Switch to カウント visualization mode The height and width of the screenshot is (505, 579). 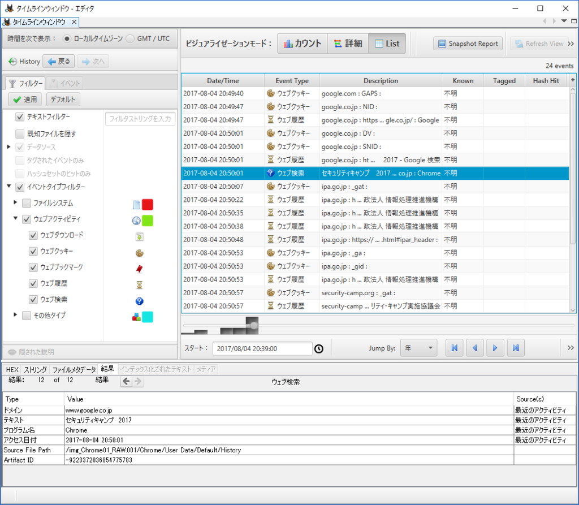point(303,44)
